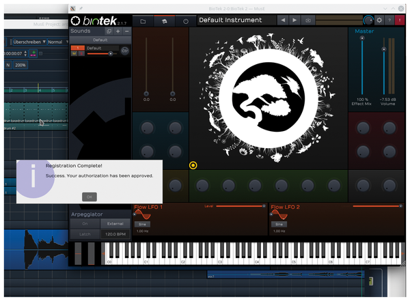The image size is (410, 301).
Task: Switch to the tree instrument view tab
Action: 165,21
